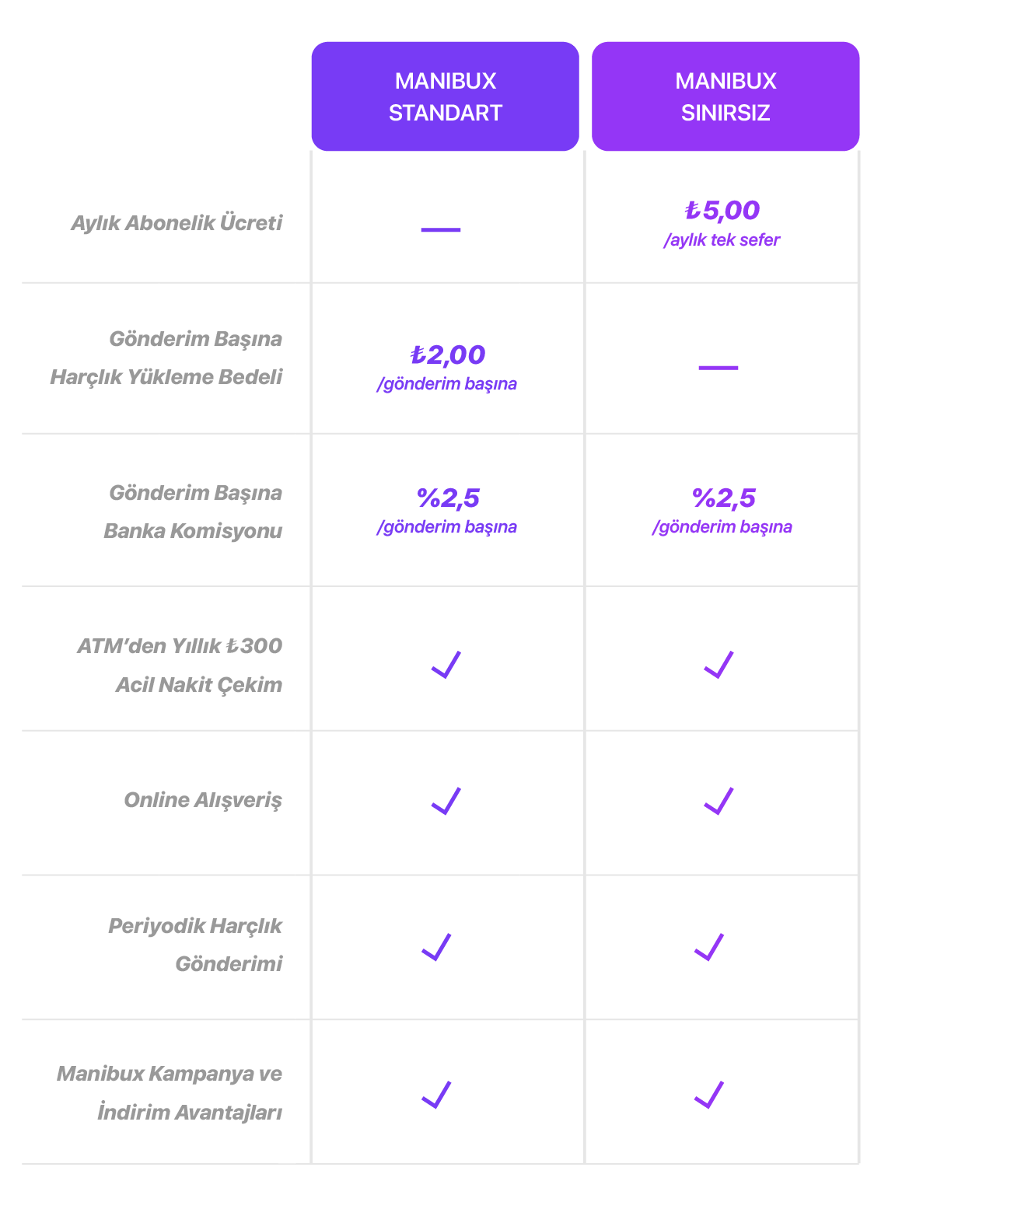Click the Sınırsız %2,5 bank commission value
1028x1230 pixels.
(x=723, y=498)
